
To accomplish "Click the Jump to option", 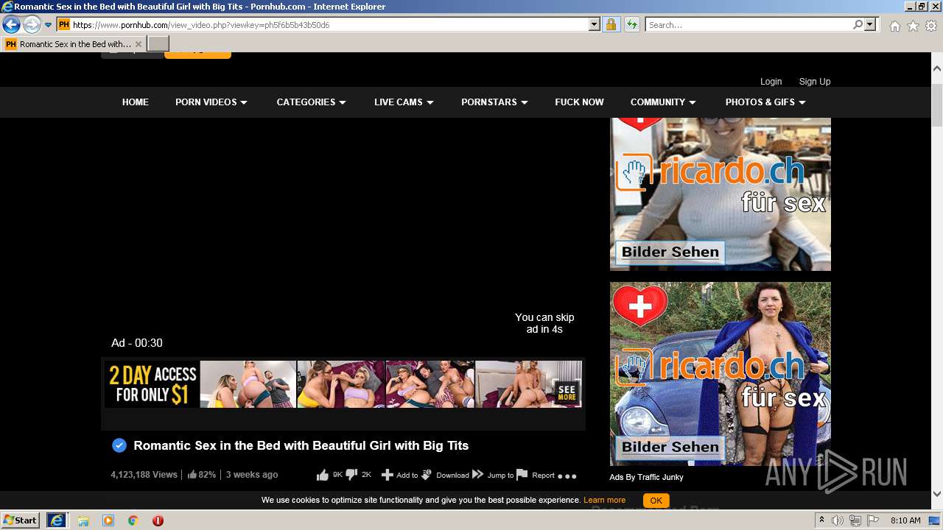I will 493,476.
